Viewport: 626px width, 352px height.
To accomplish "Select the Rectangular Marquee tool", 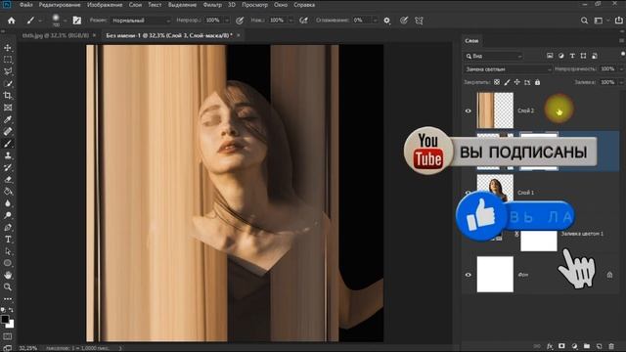I will 8,60.
